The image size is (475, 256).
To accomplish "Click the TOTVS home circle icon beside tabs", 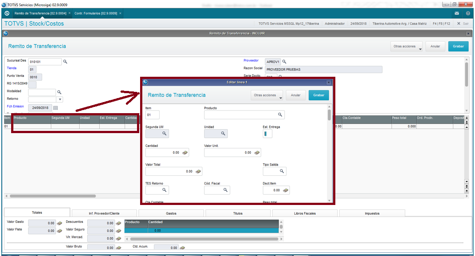I will tap(7, 13).
